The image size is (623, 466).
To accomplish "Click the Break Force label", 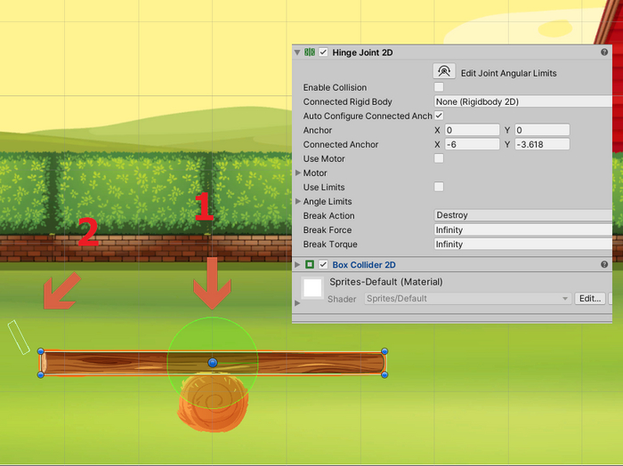I will click(x=328, y=229).
